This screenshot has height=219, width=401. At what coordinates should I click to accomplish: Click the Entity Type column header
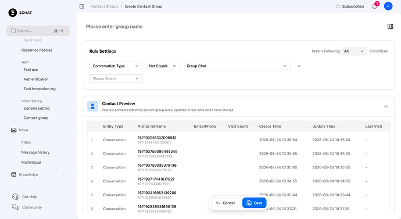pos(113,126)
